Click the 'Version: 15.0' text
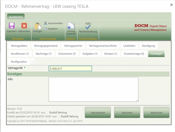 [x=14, y=109]
